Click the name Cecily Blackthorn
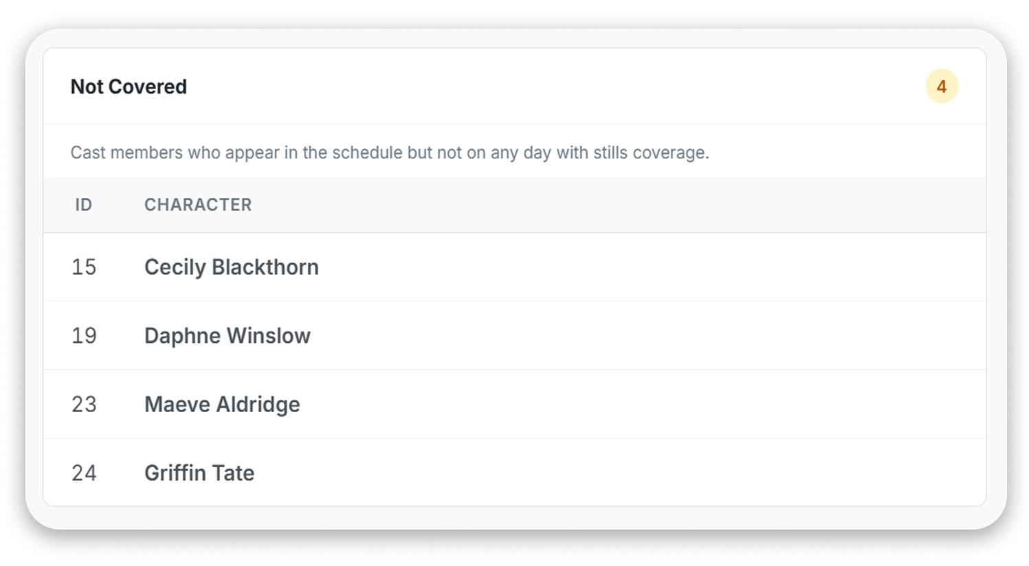This screenshot has width=1029, height=566. click(x=232, y=267)
